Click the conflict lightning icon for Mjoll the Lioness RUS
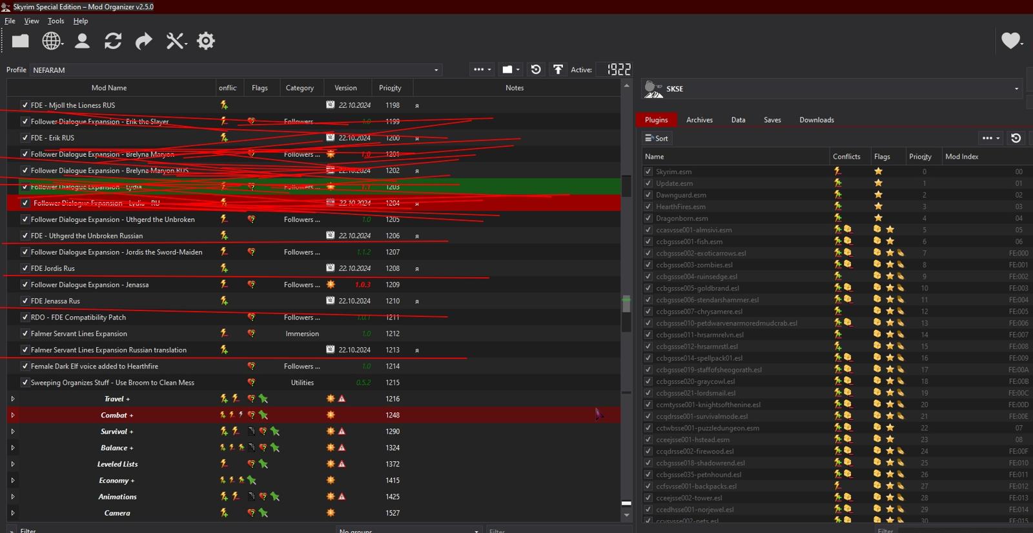 [224, 105]
